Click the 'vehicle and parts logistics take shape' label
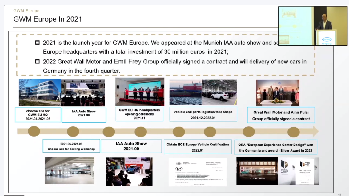 point(203,115)
